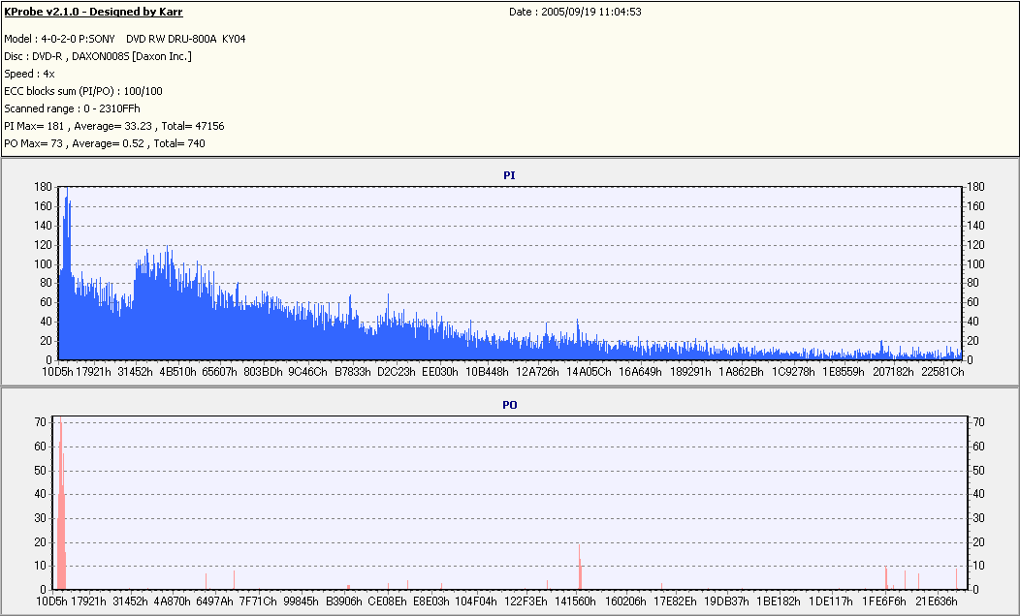Click PO axis label 1BE182h

778,601
